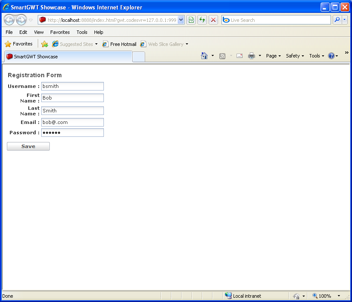The height and width of the screenshot is (302, 352).
Task: Open the View menu
Action: pyautogui.click(x=39, y=32)
